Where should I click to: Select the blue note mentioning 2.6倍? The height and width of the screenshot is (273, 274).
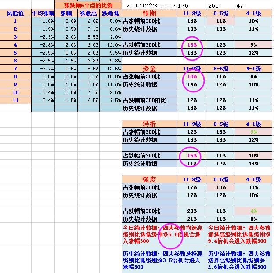[239, 260]
